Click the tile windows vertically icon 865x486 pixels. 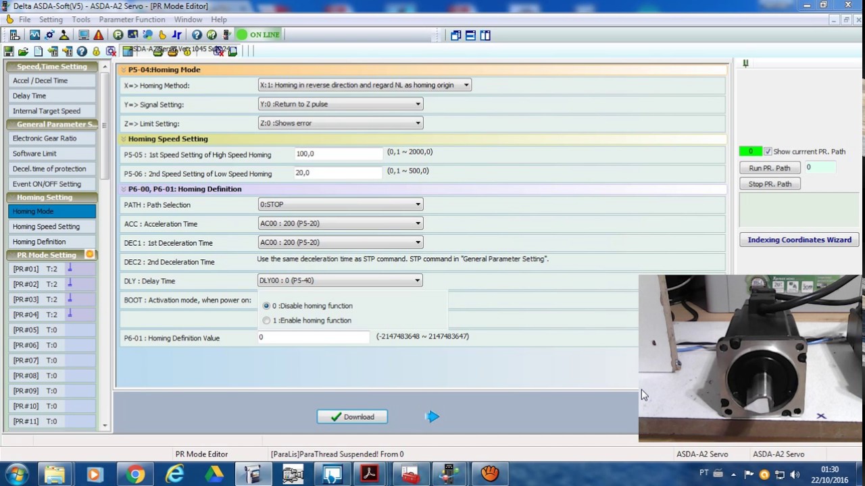485,35
